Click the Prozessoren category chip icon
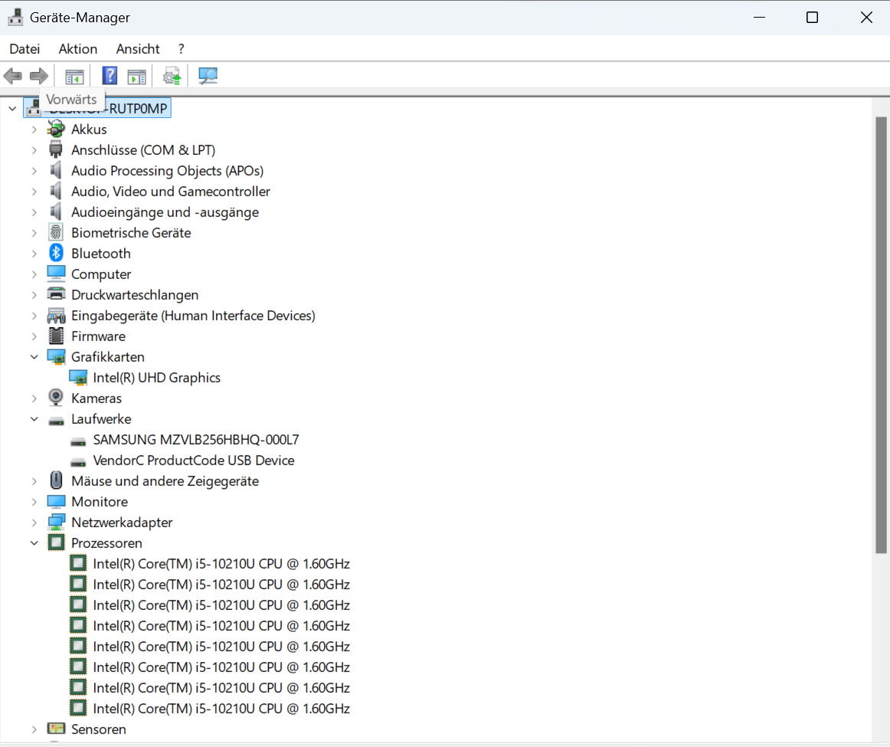 tap(56, 542)
